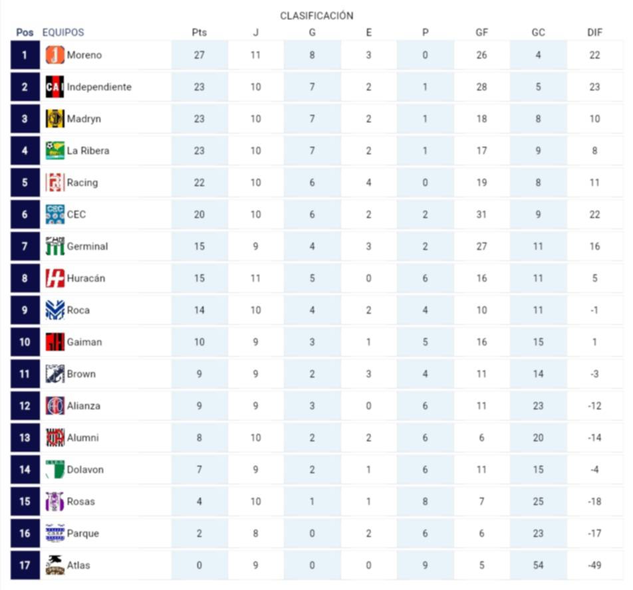633x590 pixels.
Task: Open the Alianza team link
Action: (x=84, y=406)
